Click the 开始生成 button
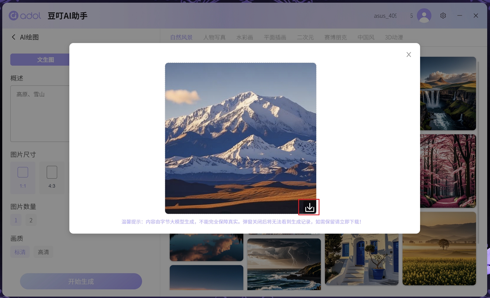The width and height of the screenshot is (490, 298). pyautogui.click(x=81, y=281)
